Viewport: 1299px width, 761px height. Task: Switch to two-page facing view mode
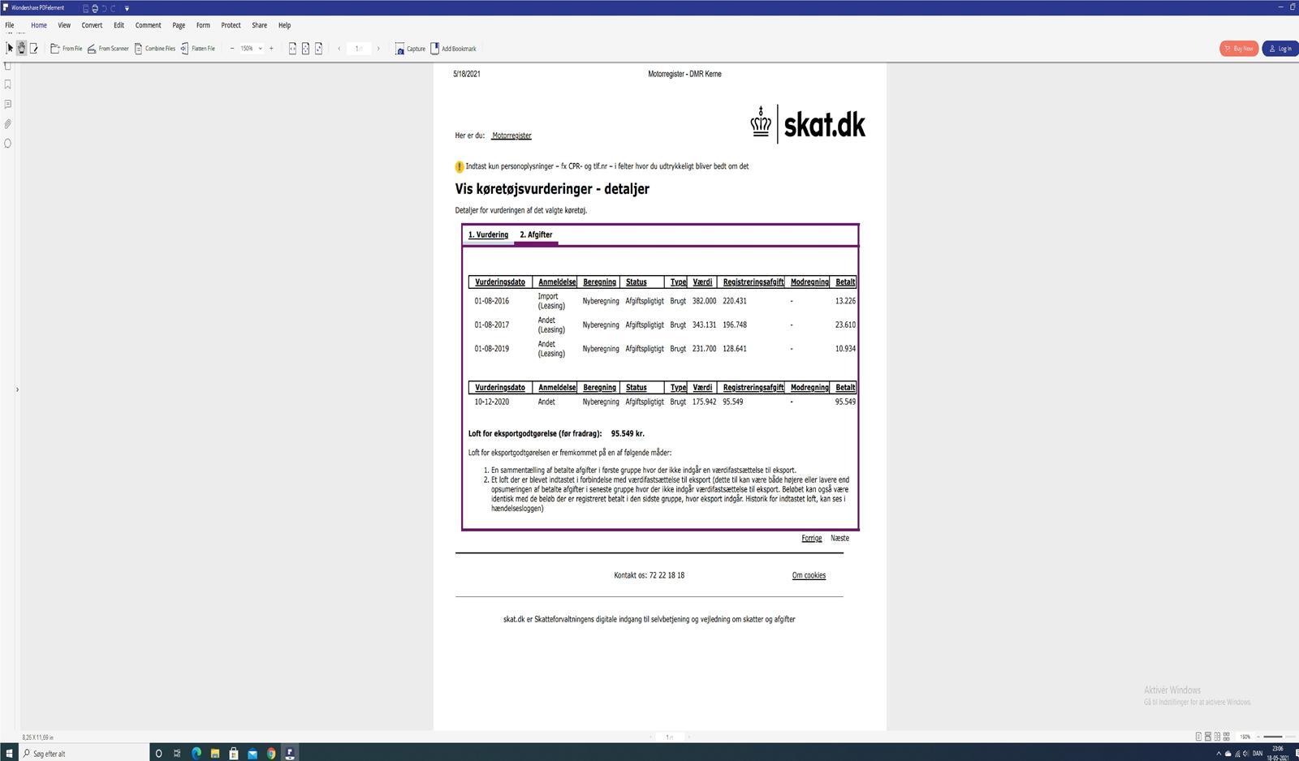point(1217,737)
